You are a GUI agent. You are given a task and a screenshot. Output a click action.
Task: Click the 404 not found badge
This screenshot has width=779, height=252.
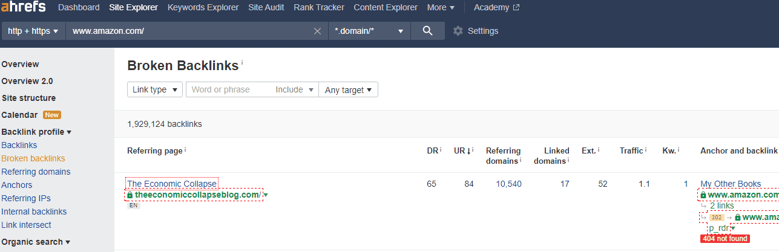pyautogui.click(x=725, y=239)
